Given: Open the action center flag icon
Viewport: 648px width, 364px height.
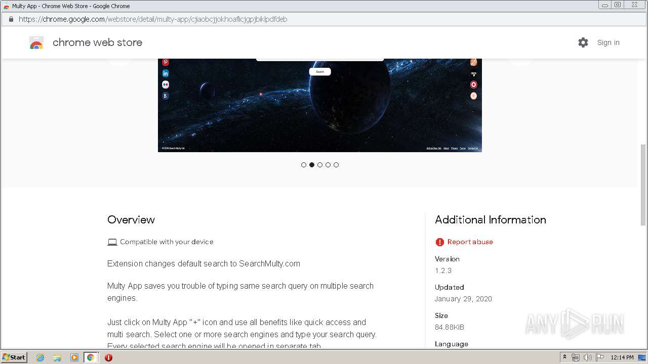Looking at the screenshot, I should (600, 357).
